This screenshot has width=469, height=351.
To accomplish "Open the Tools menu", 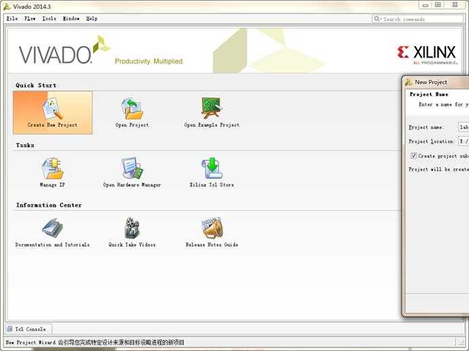I will pos(49,18).
